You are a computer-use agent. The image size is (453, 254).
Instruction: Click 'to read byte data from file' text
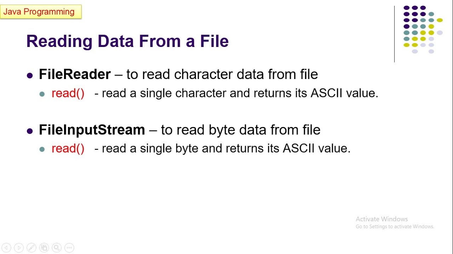(241, 129)
